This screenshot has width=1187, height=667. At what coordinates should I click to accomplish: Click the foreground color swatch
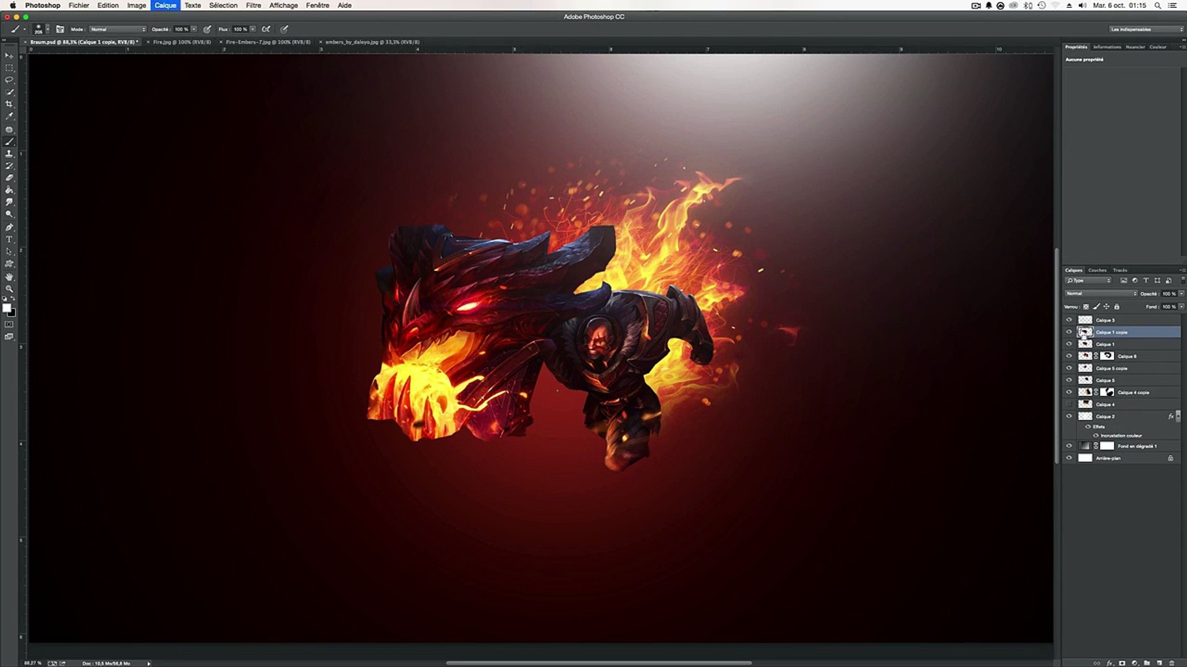pyautogui.click(x=6, y=308)
